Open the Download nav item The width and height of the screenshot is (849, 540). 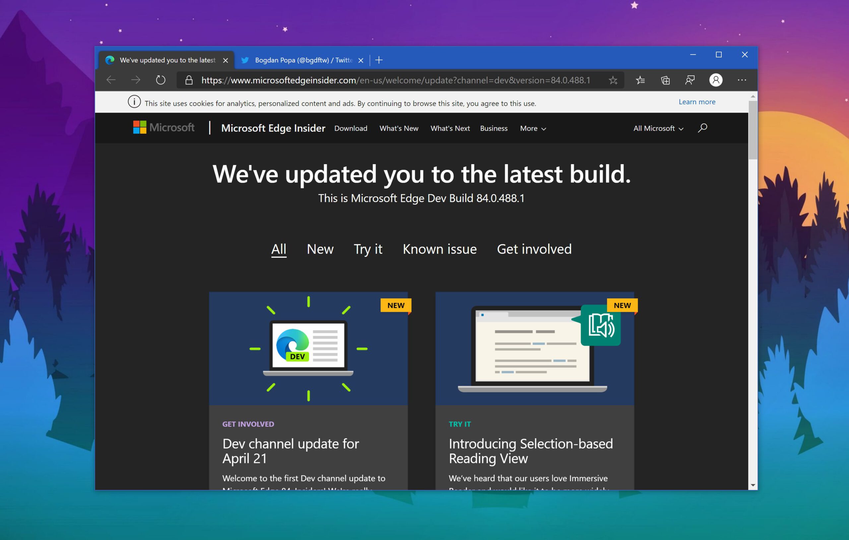click(x=351, y=128)
